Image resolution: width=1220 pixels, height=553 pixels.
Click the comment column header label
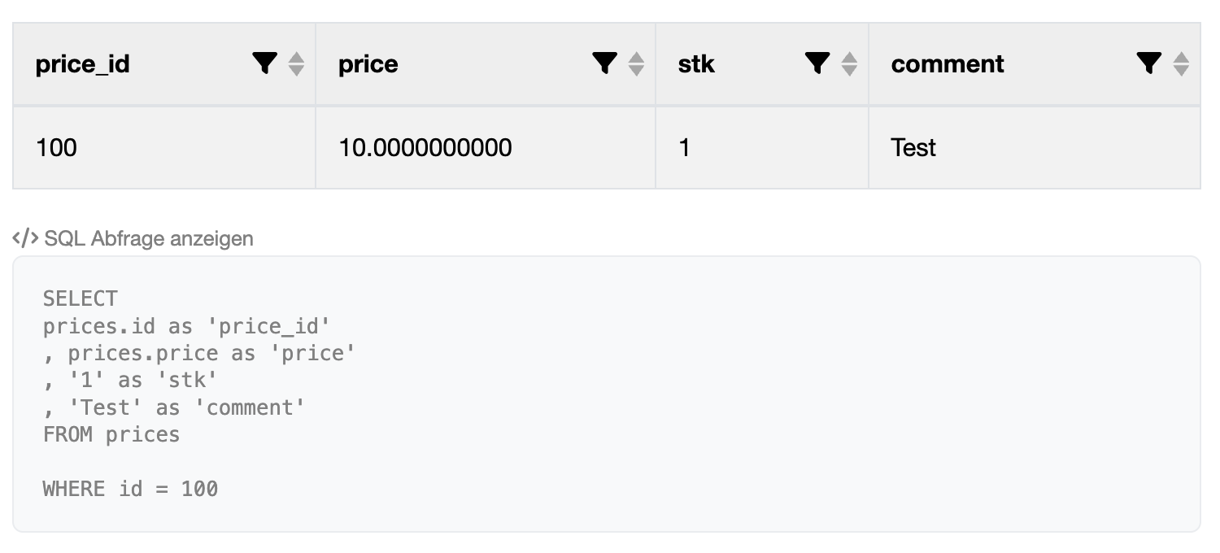click(948, 64)
